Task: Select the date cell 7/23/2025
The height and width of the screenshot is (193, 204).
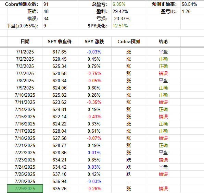Action: [x=25, y=160]
